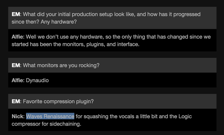
Task: Click the word "Logic" in Nick's answer
Action: [x=185, y=117]
